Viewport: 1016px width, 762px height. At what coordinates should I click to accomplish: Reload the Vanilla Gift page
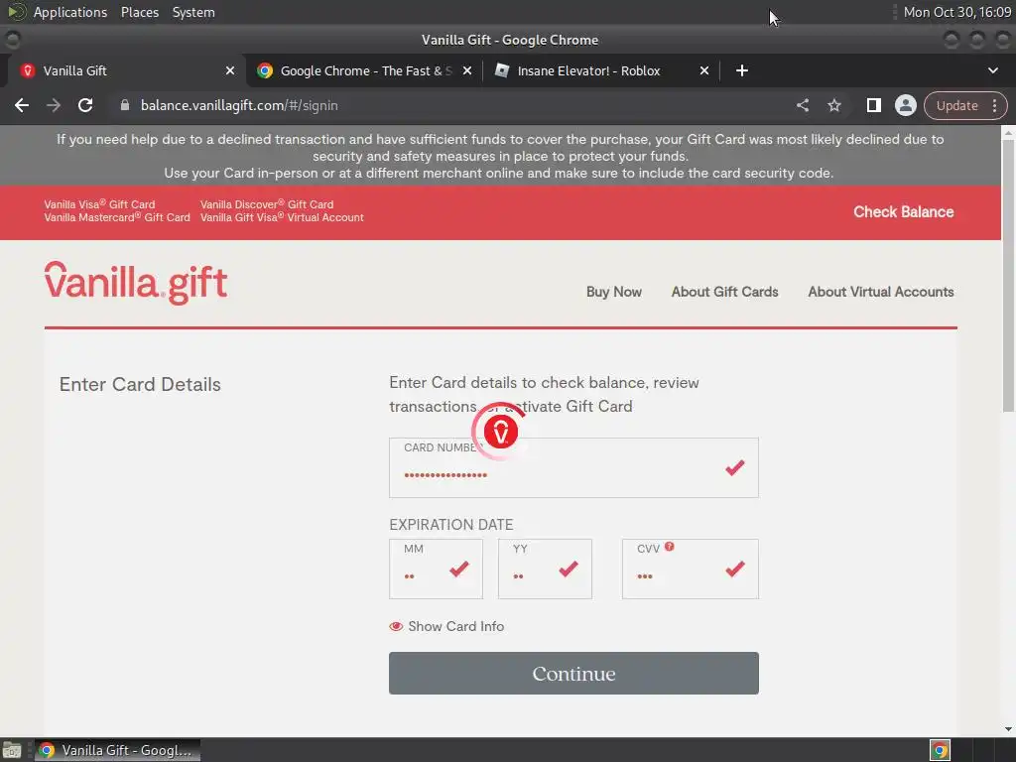pyautogui.click(x=85, y=105)
